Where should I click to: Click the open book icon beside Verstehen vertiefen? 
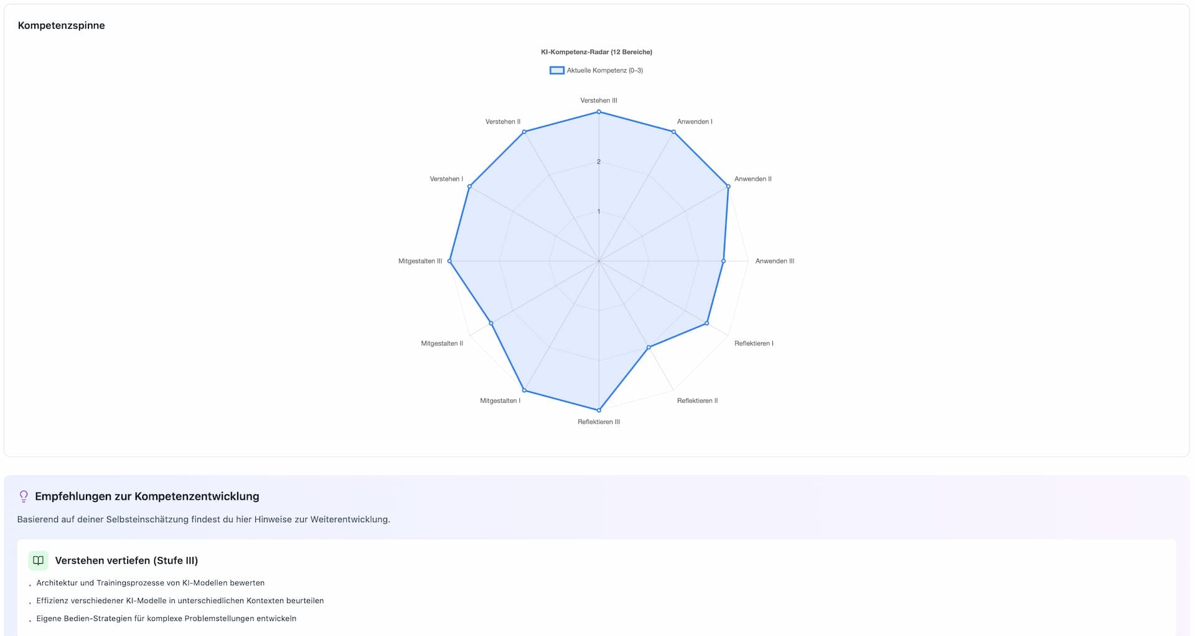[38, 560]
